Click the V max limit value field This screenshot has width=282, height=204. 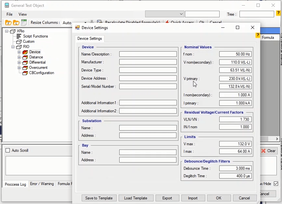coord(235,144)
